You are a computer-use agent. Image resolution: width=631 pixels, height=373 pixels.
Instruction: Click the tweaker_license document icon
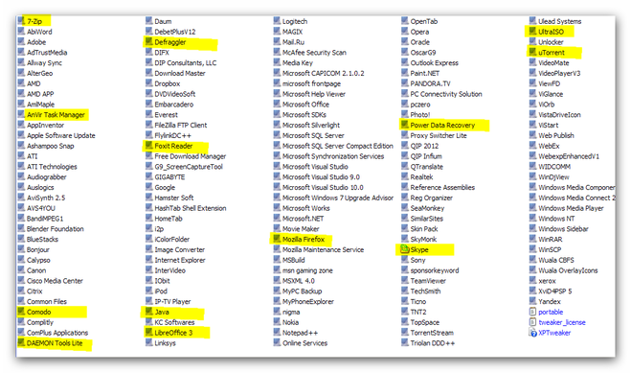[532, 322]
